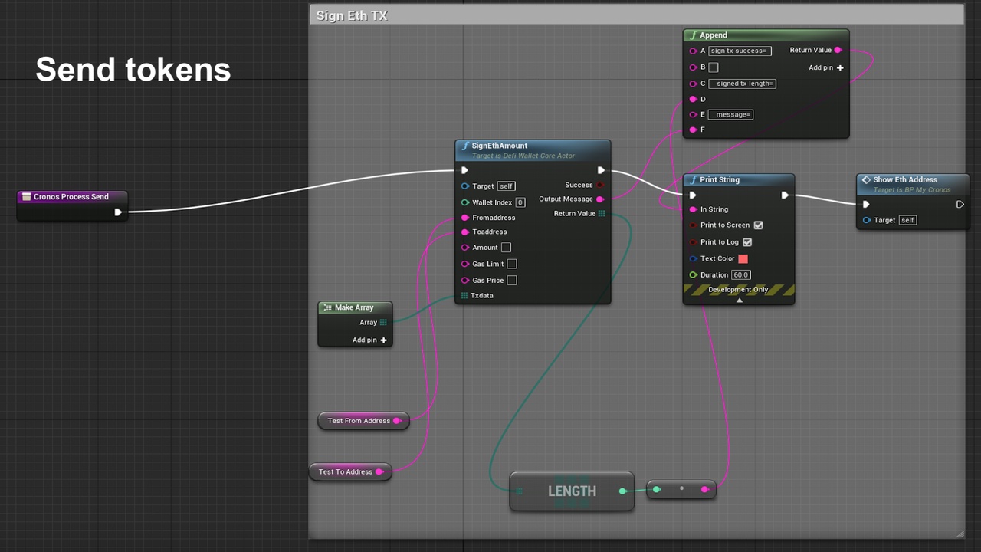Click the LENGTH node array input pin

[520, 491]
